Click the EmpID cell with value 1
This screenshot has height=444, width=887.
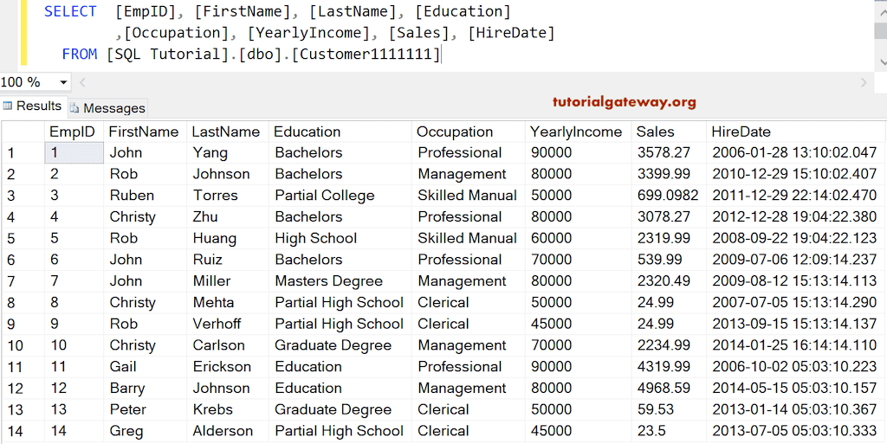click(72, 152)
